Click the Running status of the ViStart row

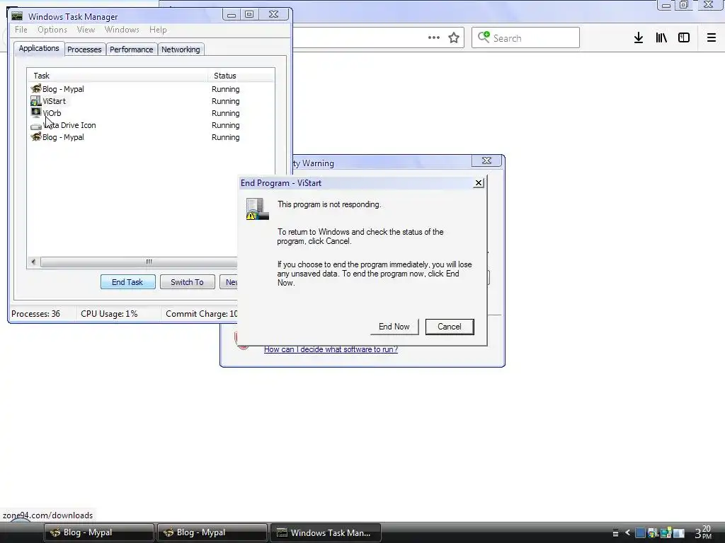coord(226,101)
